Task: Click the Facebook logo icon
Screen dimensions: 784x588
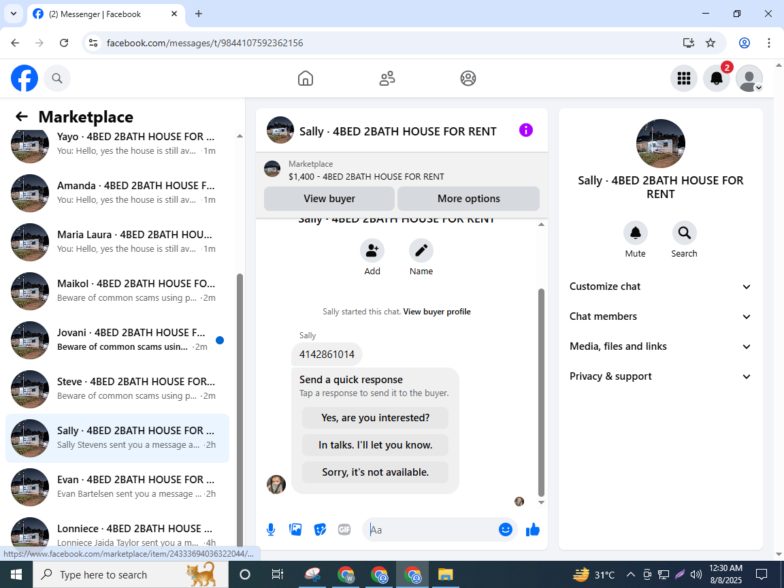Action: [24, 78]
